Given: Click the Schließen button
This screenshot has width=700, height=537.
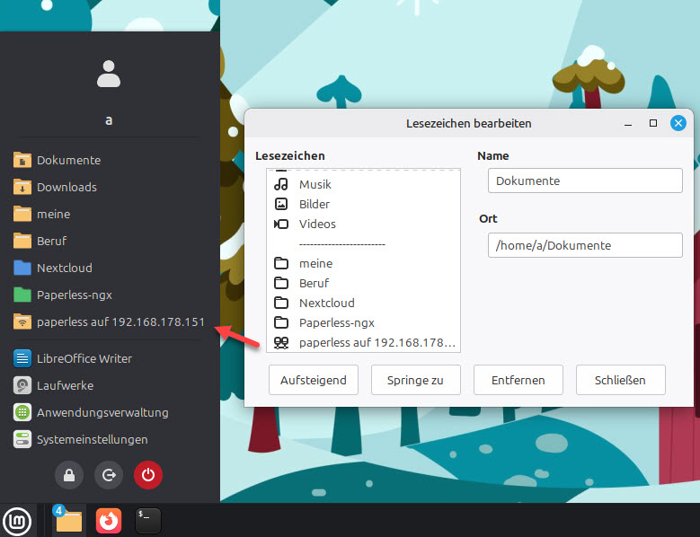Looking at the screenshot, I should click(x=620, y=380).
